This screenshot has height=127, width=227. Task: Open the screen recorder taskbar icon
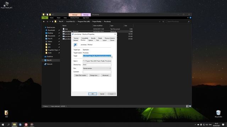32,125
